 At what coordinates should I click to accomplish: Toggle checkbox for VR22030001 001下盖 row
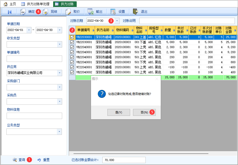click(72, 42)
